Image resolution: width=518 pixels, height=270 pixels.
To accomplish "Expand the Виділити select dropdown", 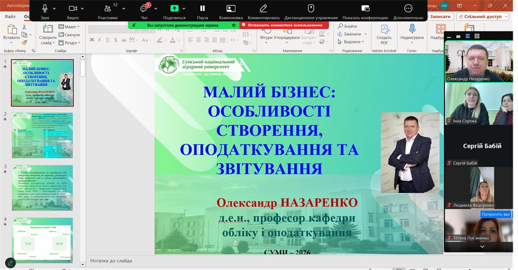I will click(353, 41).
